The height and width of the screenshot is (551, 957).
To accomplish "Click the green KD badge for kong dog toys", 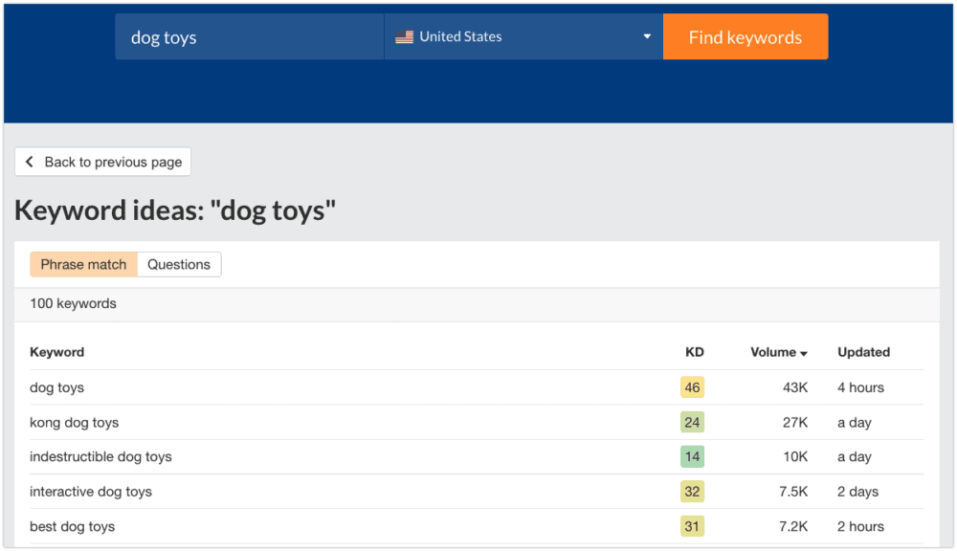I will tap(692, 422).
